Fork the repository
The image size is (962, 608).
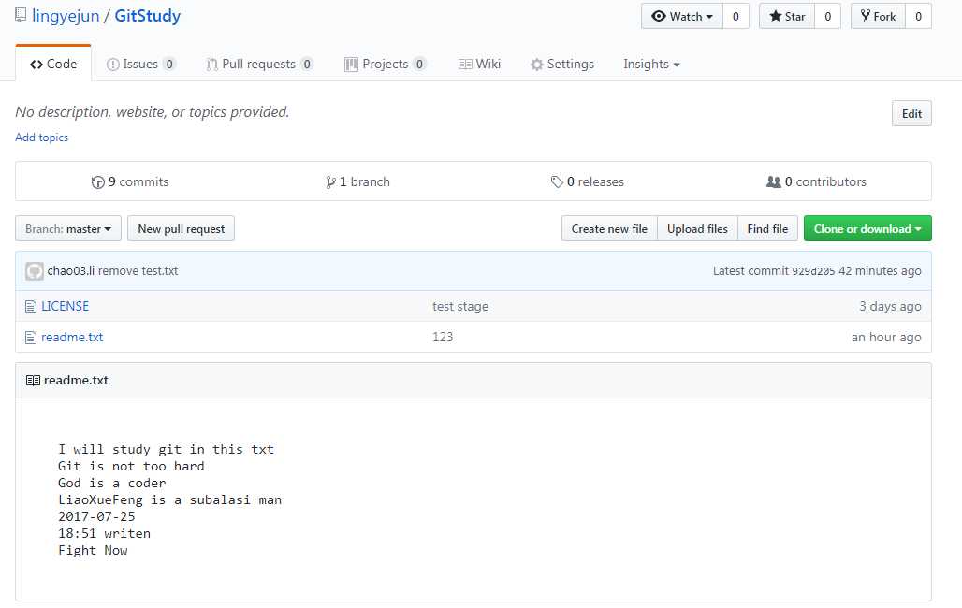[879, 17]
